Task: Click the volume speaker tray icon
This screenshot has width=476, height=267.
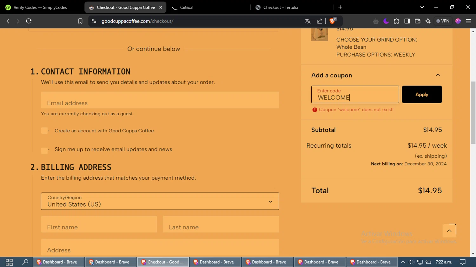Action: 411,262
